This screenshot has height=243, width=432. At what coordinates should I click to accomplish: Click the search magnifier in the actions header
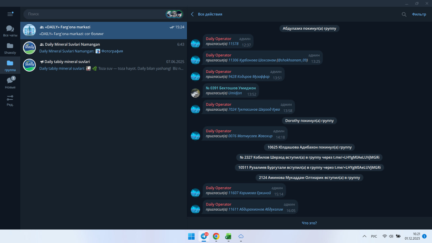pos(404,15)
